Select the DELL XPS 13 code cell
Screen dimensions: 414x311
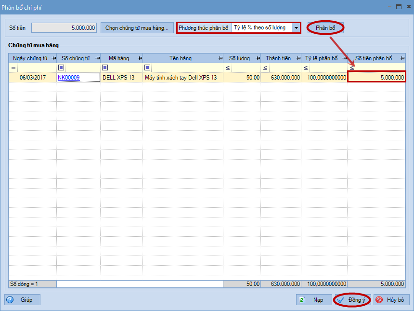122,78
